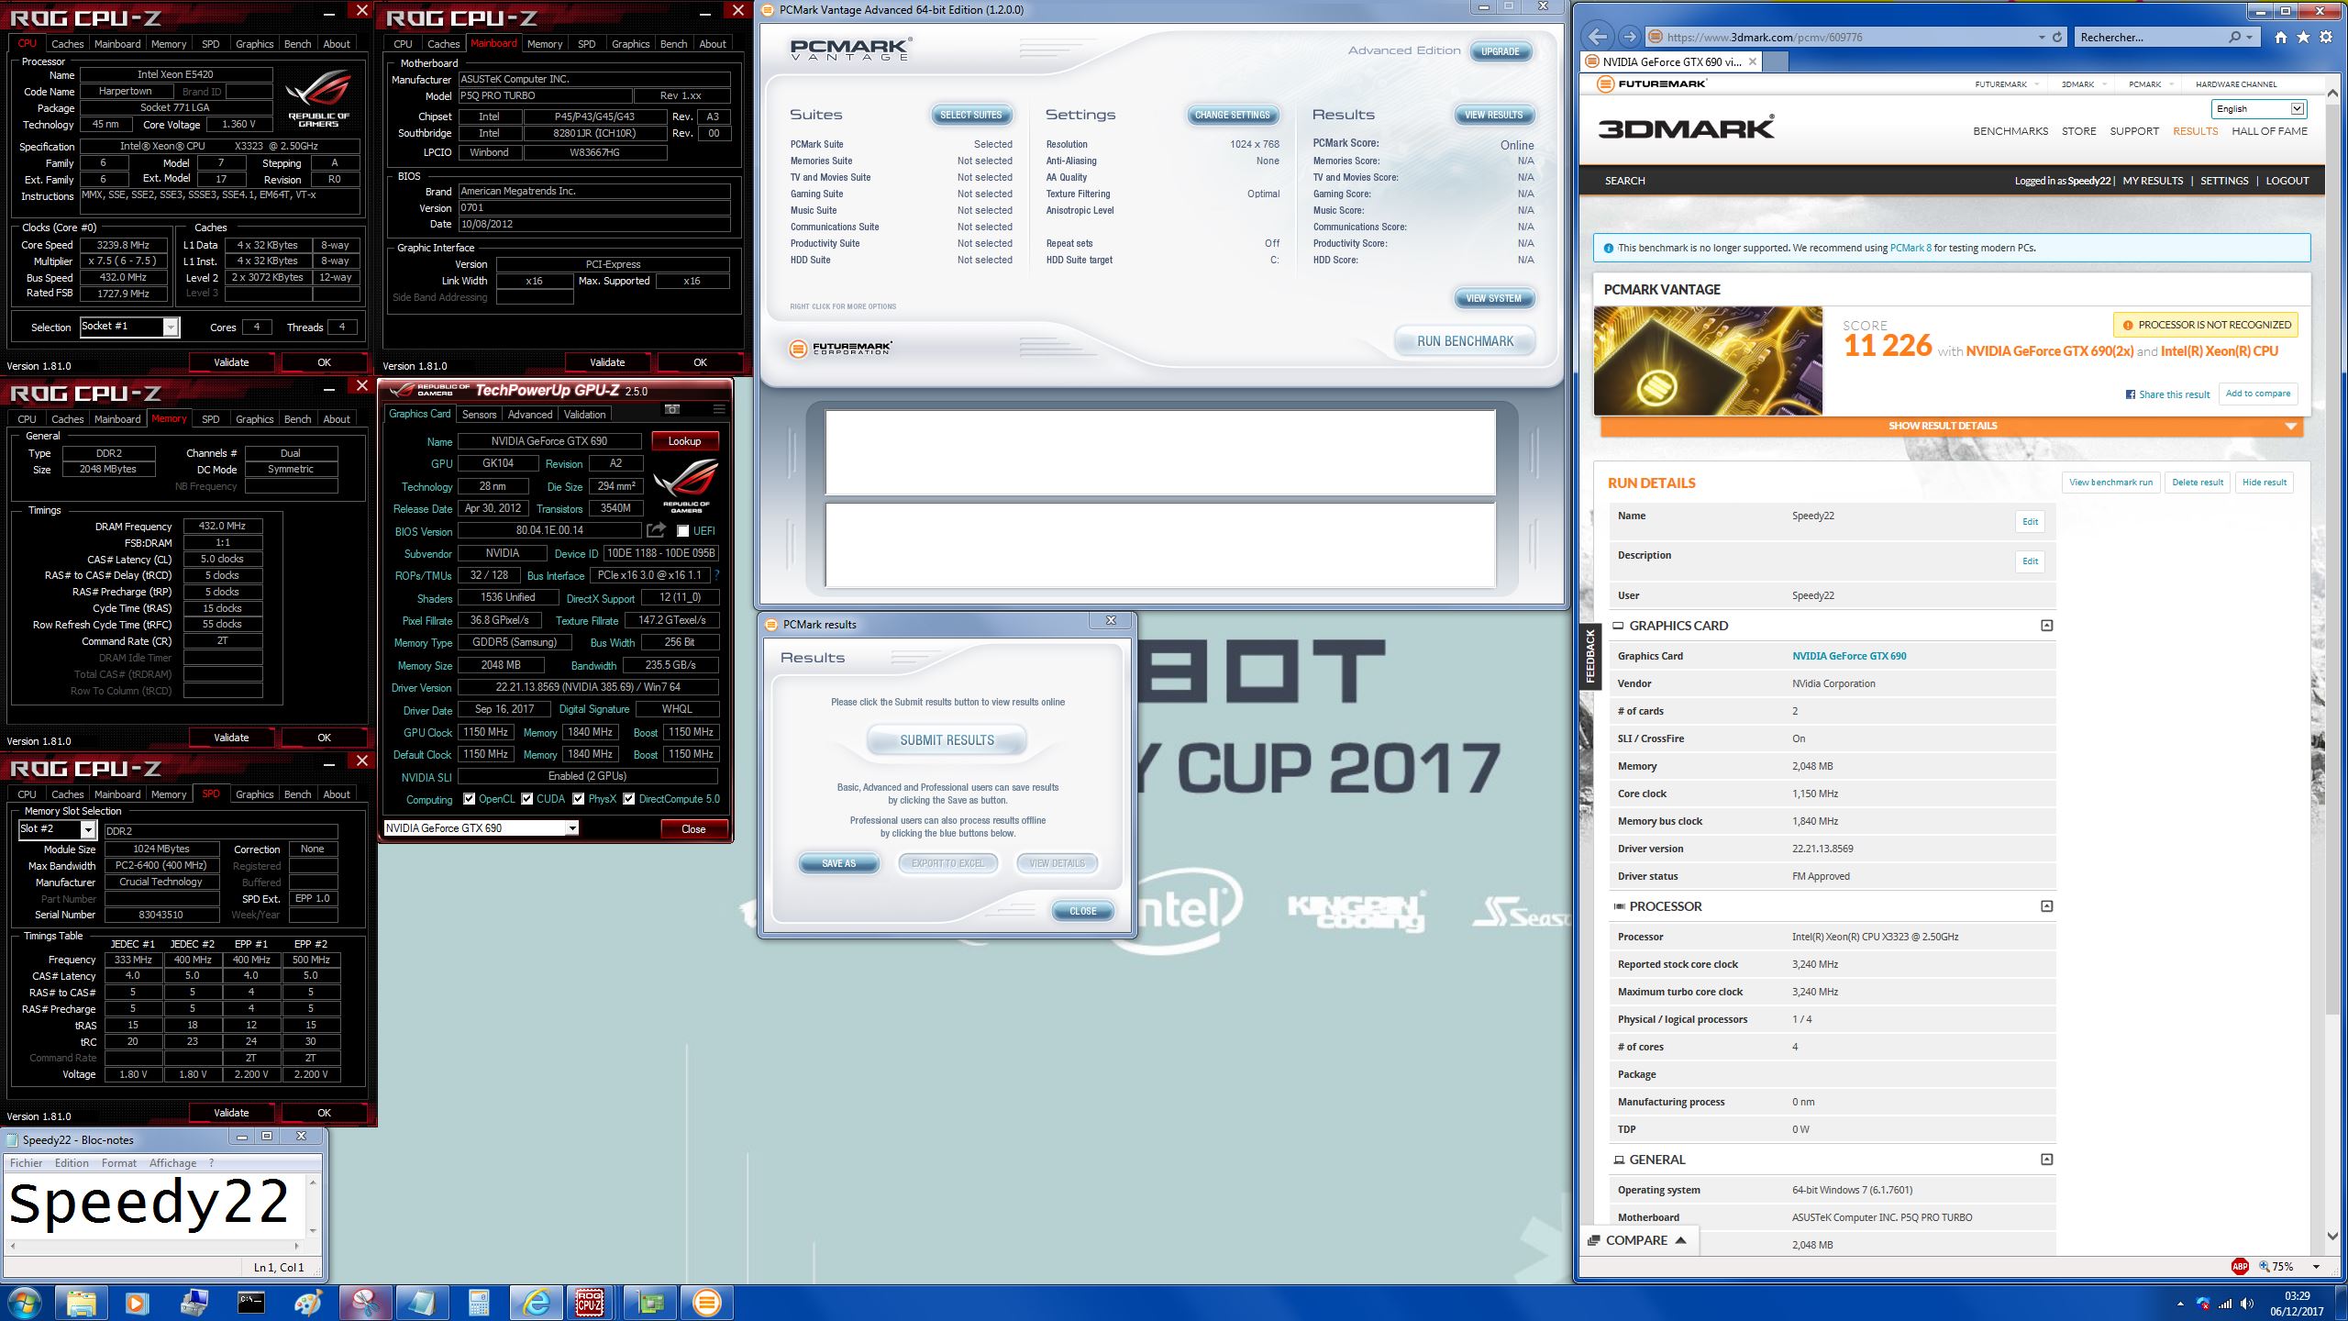2348x1321 pixels.
Task: Open the English language dropdown
Action: [x=2258, y=109]
